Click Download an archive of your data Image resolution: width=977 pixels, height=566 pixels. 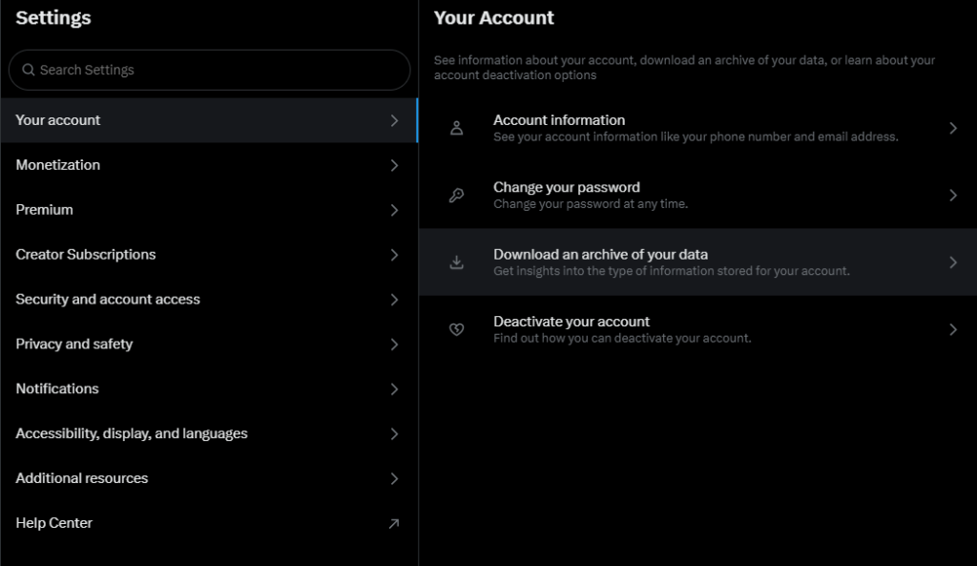coord(600,255)
